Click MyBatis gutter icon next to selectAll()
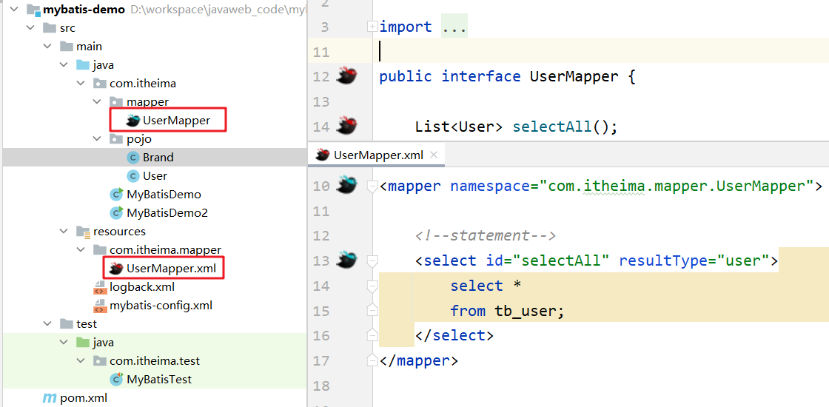The width and height of the screenshot is (829, 407). tap(347, 127)
